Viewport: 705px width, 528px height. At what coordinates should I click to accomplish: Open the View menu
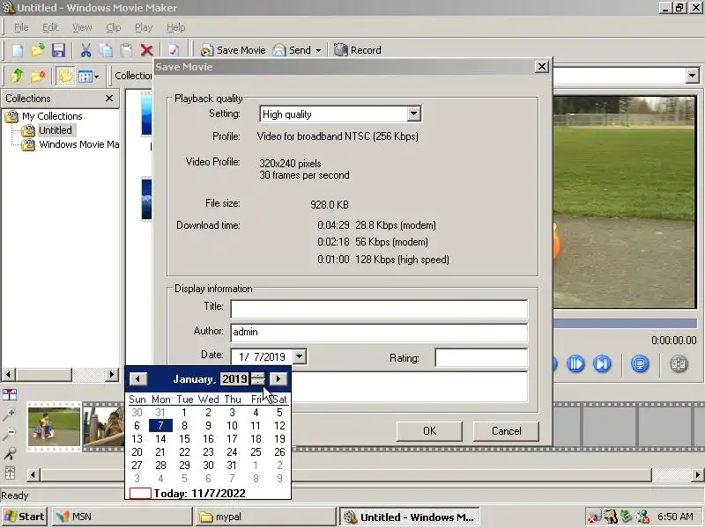[x=82, y=27]
